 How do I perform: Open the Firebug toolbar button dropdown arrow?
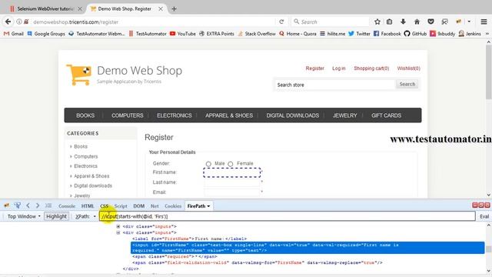pyautogui.click(x=469, y=22)
